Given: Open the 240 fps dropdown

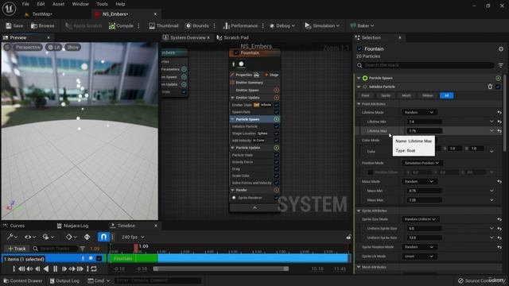Looking at the screenshot, I should [133, 238].
